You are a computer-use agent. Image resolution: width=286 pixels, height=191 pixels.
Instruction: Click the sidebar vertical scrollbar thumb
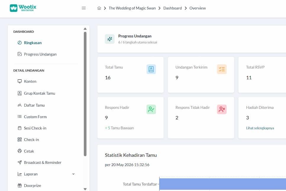85,94
